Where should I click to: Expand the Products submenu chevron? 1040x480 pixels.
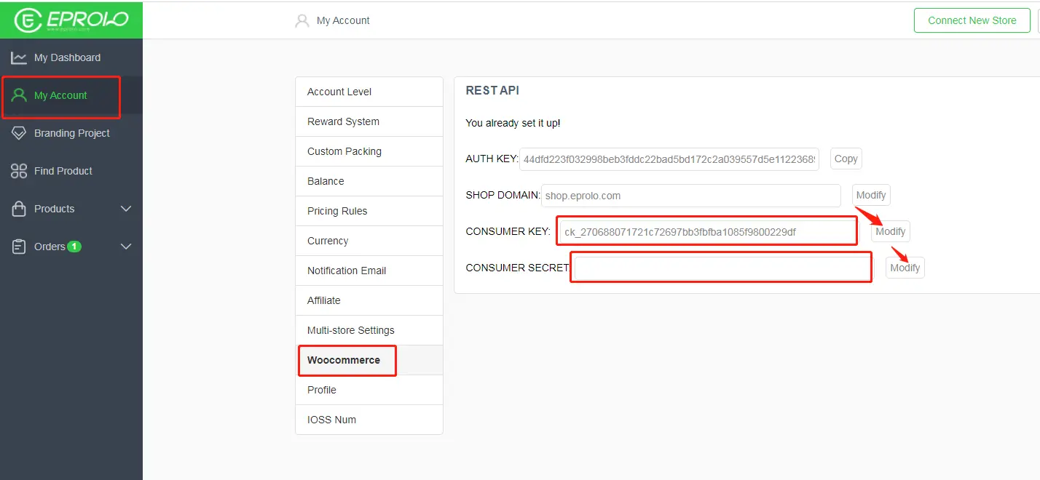point(126,209)
